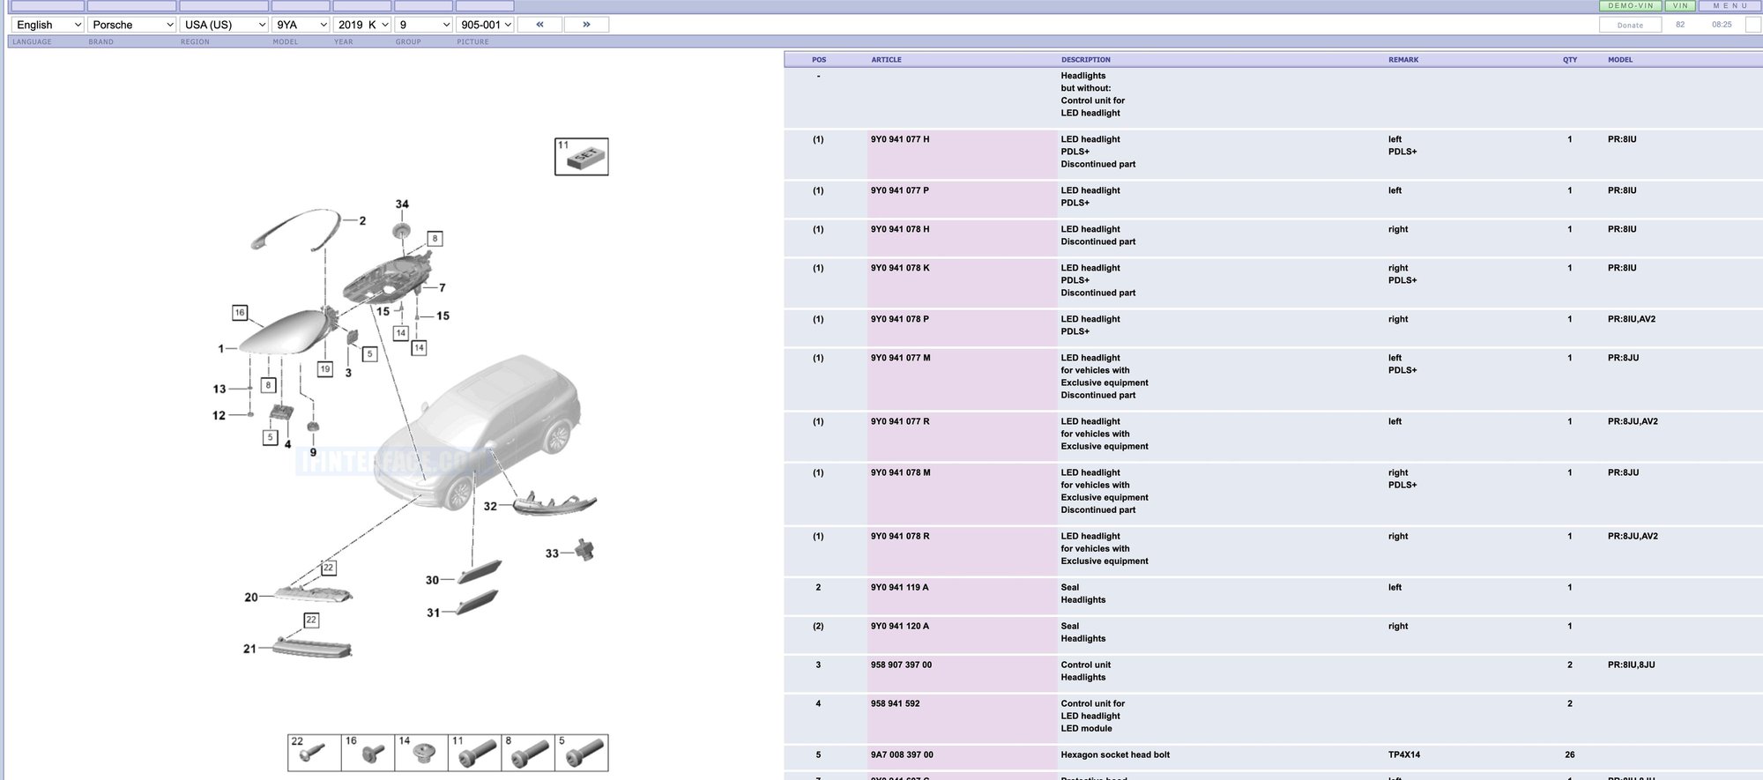Expand the Year dropdown showing 2019 K
This screenshot has height=780, width=1763.
(362, 25)
